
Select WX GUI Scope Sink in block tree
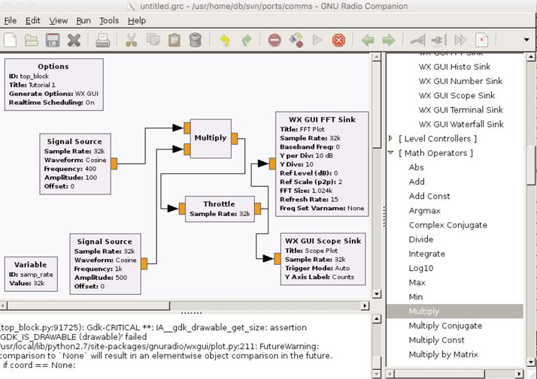[457, 95]
